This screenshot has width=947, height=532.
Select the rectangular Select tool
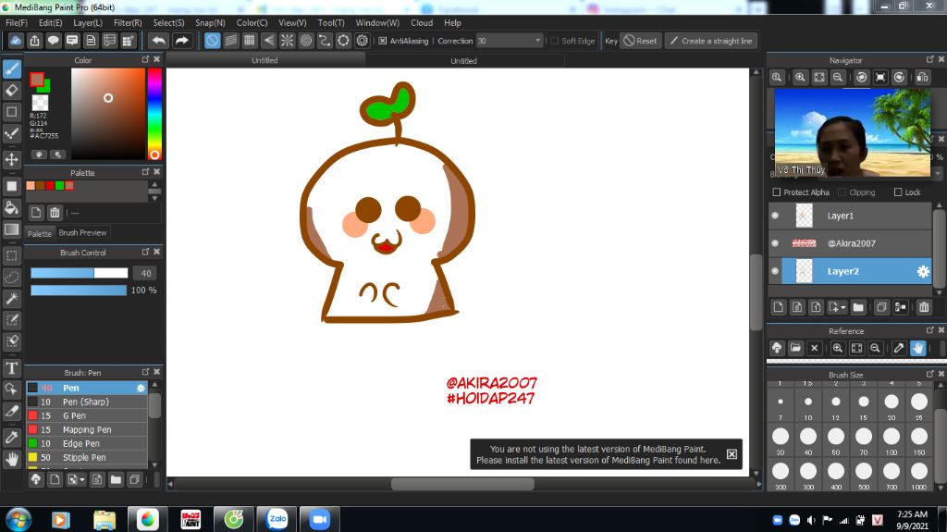pos(11,255)
